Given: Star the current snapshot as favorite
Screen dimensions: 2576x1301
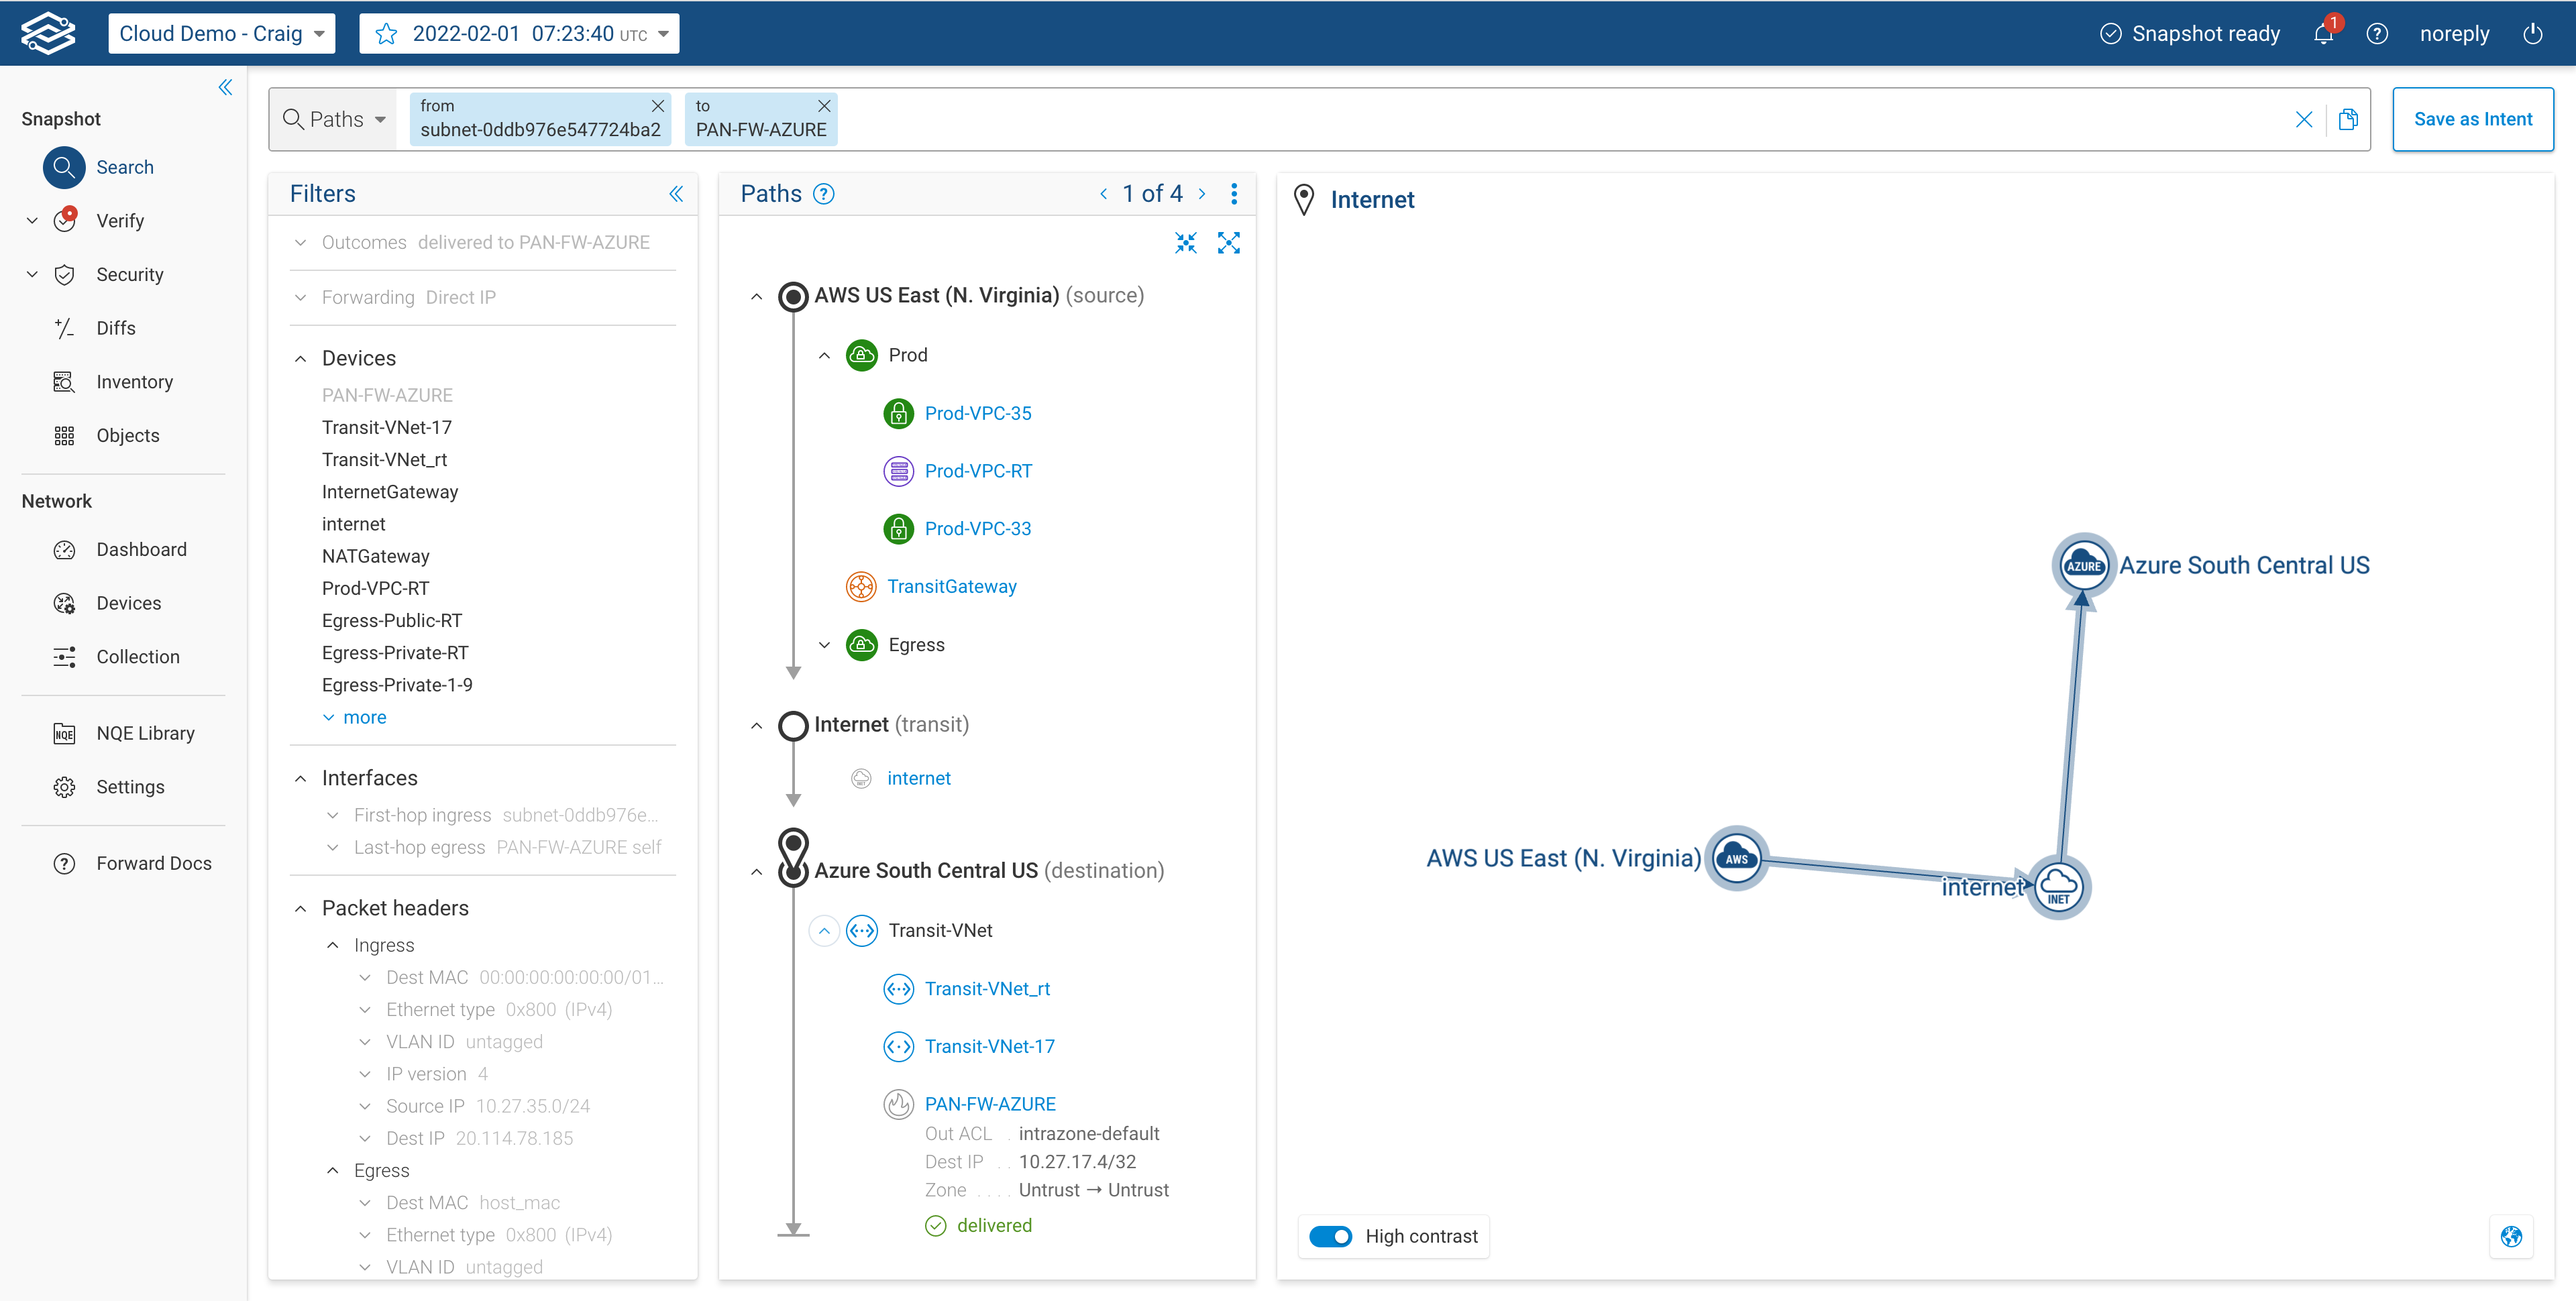Looking at the screenshot, I should click(386, 33).
